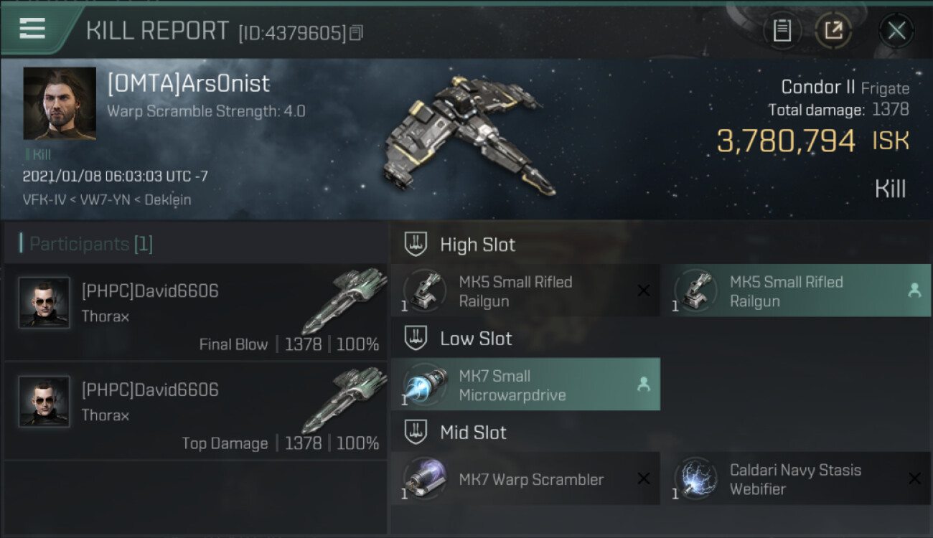Open Top Damage David6606 pilot portrait
This screenshot has height=538, width=933.
coord(44,402)
